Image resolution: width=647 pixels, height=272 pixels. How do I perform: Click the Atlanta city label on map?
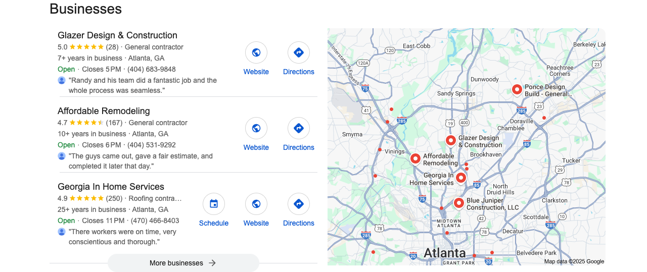click(445, 252)
